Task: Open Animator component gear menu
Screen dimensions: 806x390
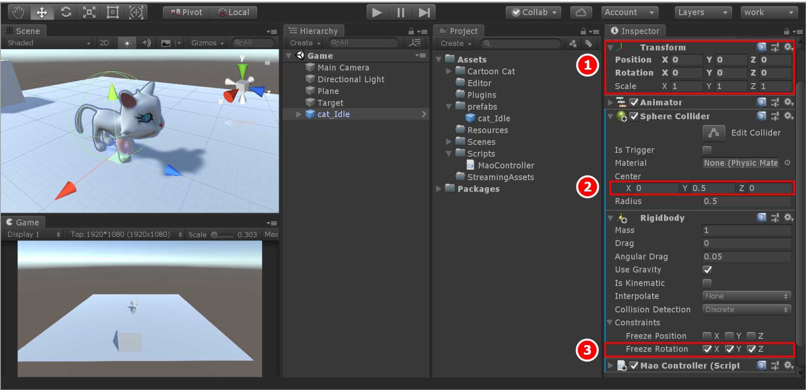Action: pos(788,102)
